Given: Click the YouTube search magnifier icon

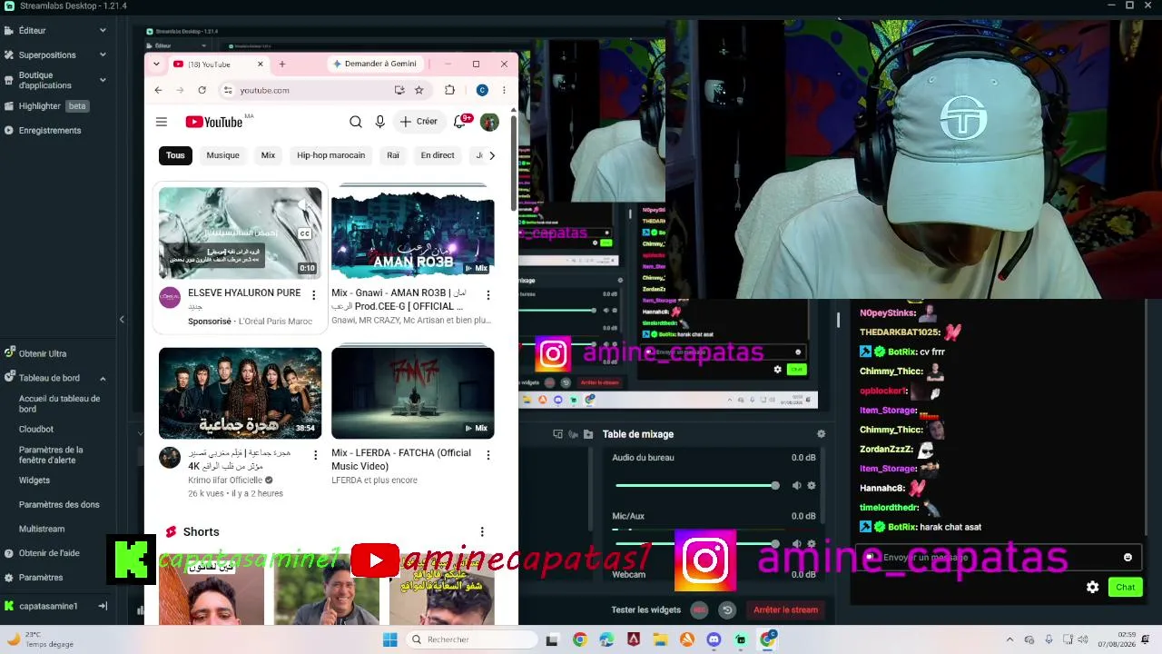Looking at the screenshot, I should [x=356, y=122].
